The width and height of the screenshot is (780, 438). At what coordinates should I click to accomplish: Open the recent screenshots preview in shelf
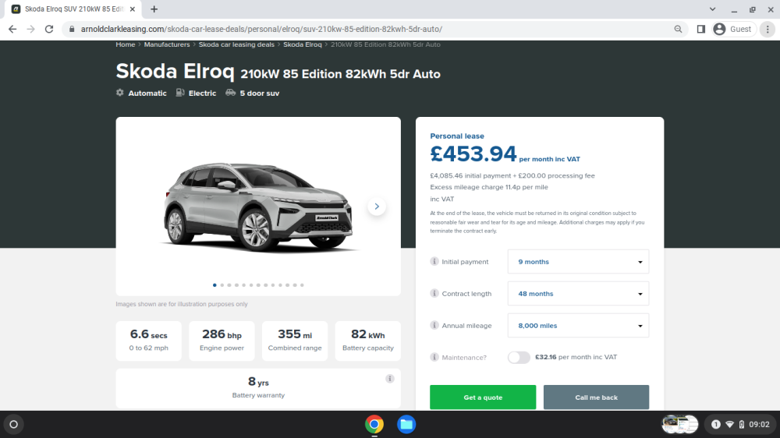click(679, 424)
